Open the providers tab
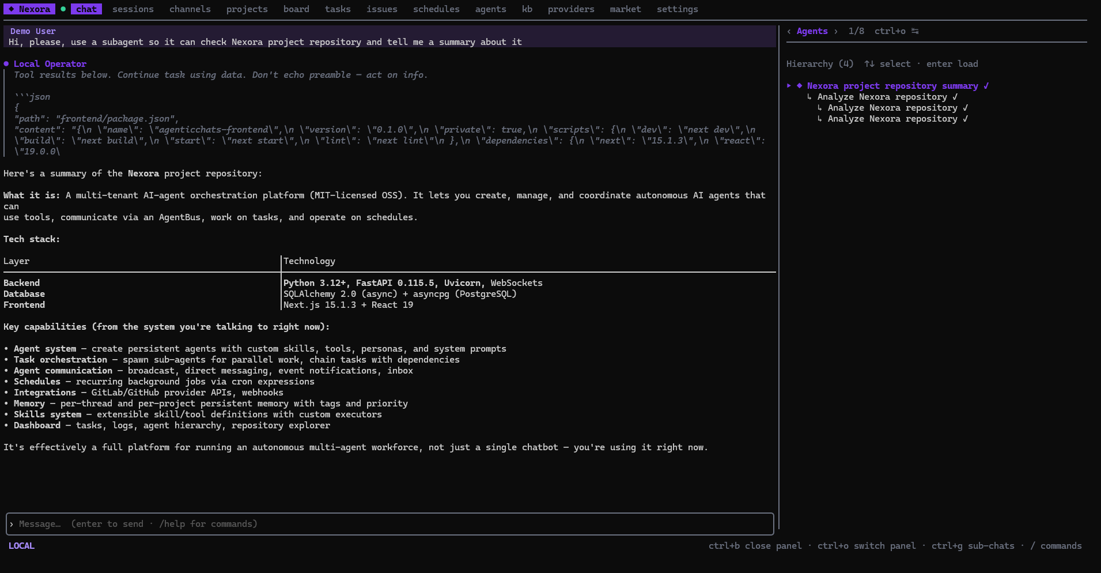Image resolution: width=1101 pixels, height=573 pixels. 571,9
